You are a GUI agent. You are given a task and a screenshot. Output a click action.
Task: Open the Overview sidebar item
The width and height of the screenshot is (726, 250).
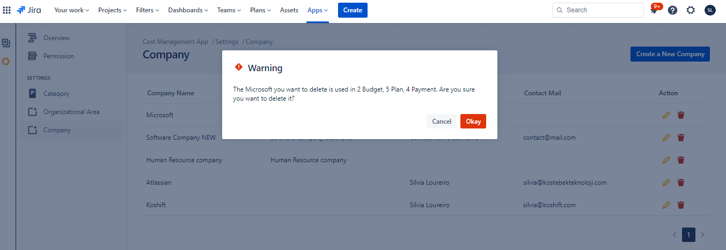coord(71,38)
